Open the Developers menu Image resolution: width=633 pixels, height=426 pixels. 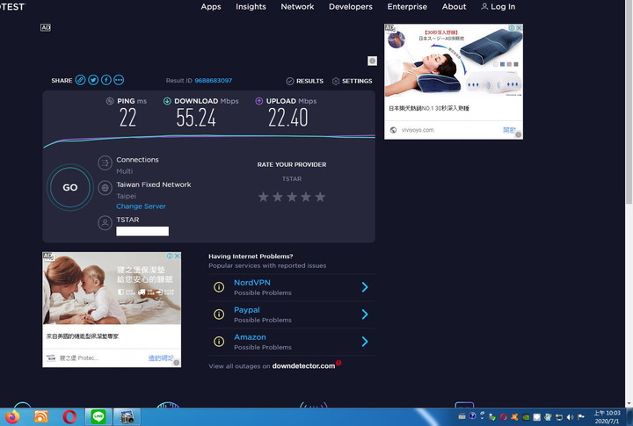351,6
